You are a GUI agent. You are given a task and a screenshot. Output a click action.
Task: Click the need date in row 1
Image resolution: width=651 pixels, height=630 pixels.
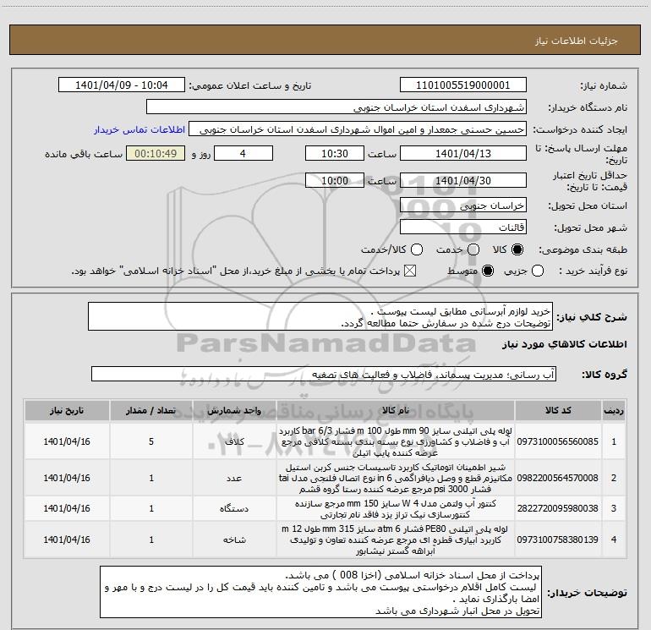coord(67,441)
